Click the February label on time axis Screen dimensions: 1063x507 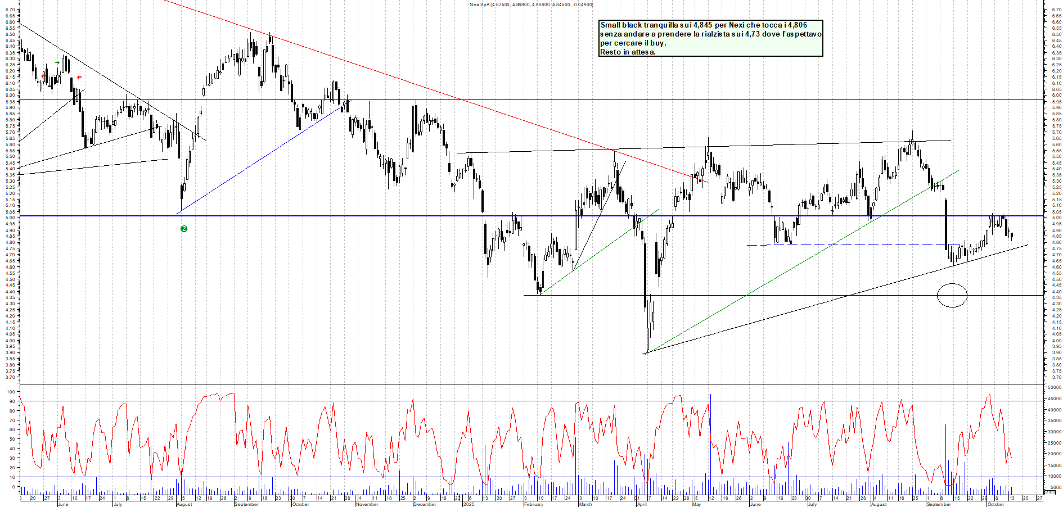(x=534, y=504)
